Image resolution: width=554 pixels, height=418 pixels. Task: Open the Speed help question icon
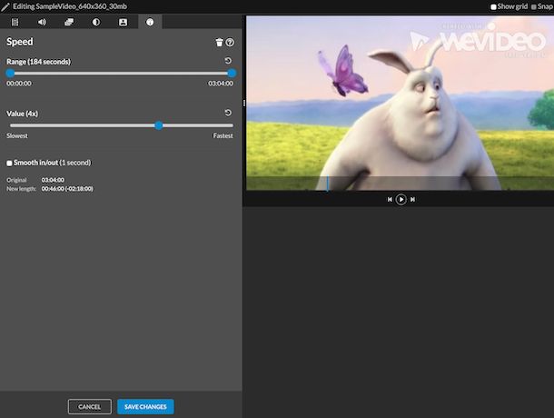tap(230, 43)
